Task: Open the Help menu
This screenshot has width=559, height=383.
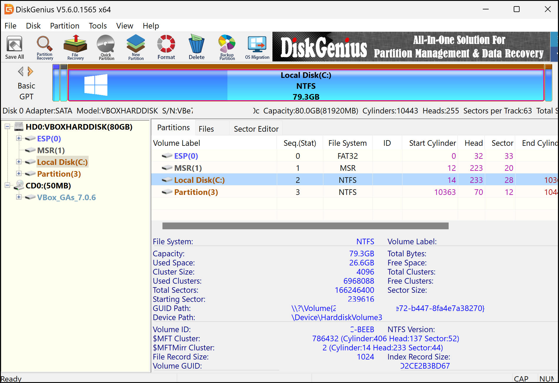Action: coord(151,26)
